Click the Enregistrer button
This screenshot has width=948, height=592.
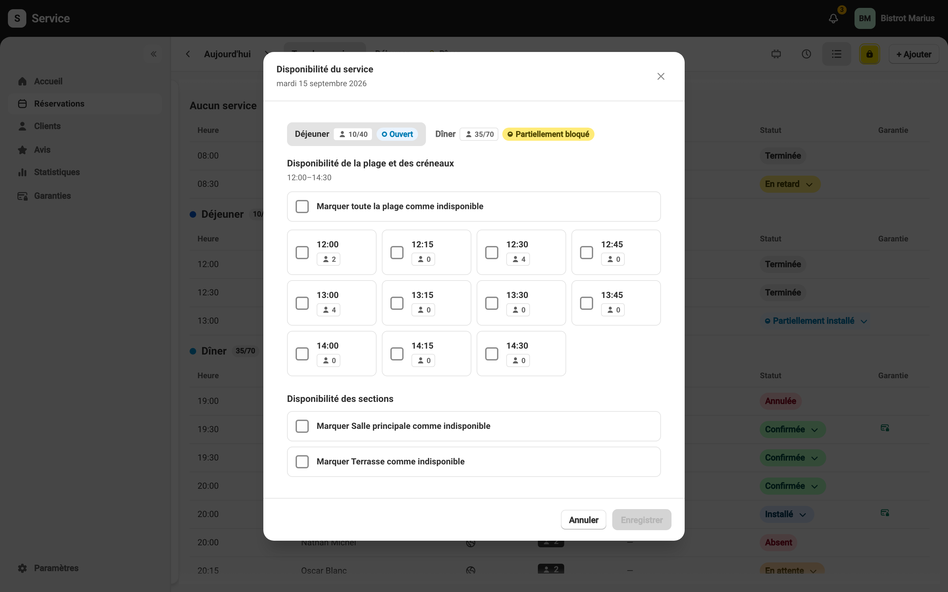click(x=642, y=520)
